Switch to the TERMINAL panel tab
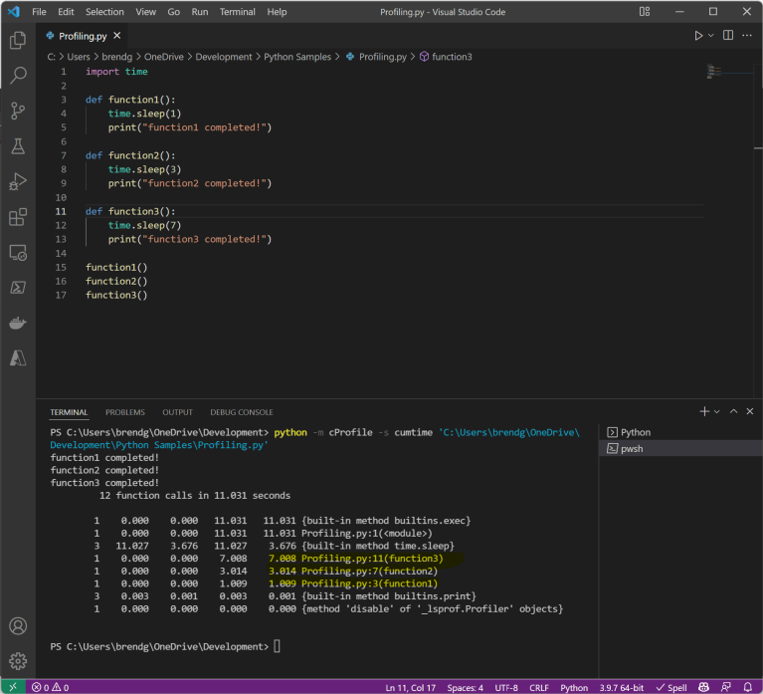 (69, 412)
